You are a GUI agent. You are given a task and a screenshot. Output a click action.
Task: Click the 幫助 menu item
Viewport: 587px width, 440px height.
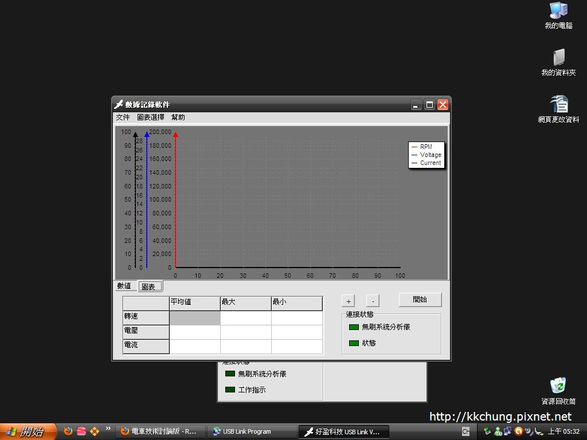click(177, 117)
